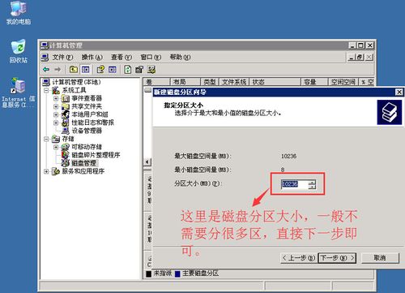Select 磁盘管理 in the tree

click(83, 163)
